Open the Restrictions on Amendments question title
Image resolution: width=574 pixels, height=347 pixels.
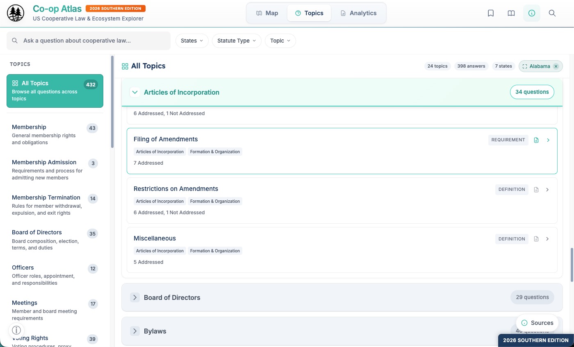(x=176, y=189)
